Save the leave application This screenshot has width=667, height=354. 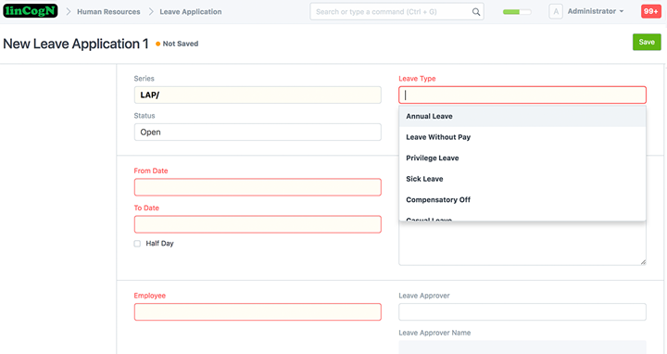(x=647, y=42)
